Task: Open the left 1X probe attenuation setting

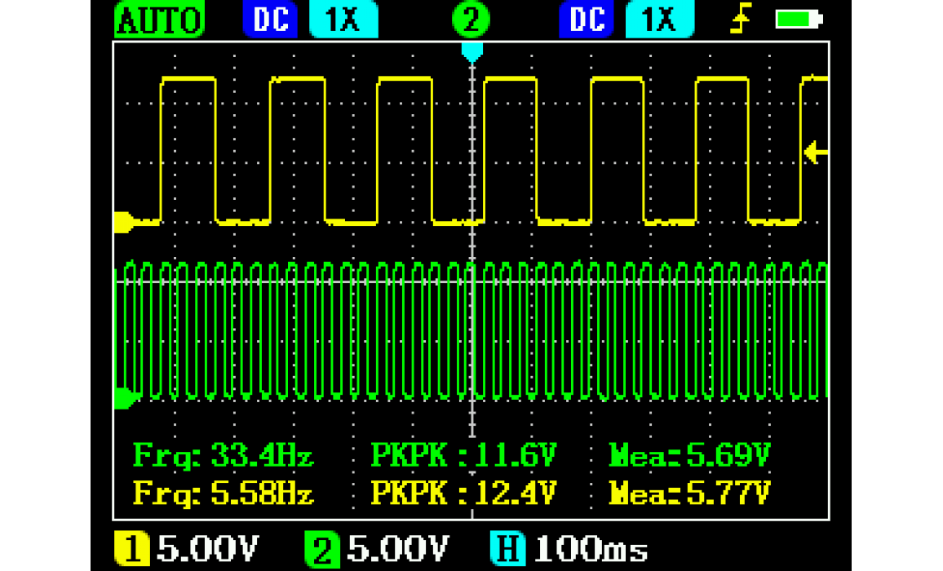Action: pos(343,20)
